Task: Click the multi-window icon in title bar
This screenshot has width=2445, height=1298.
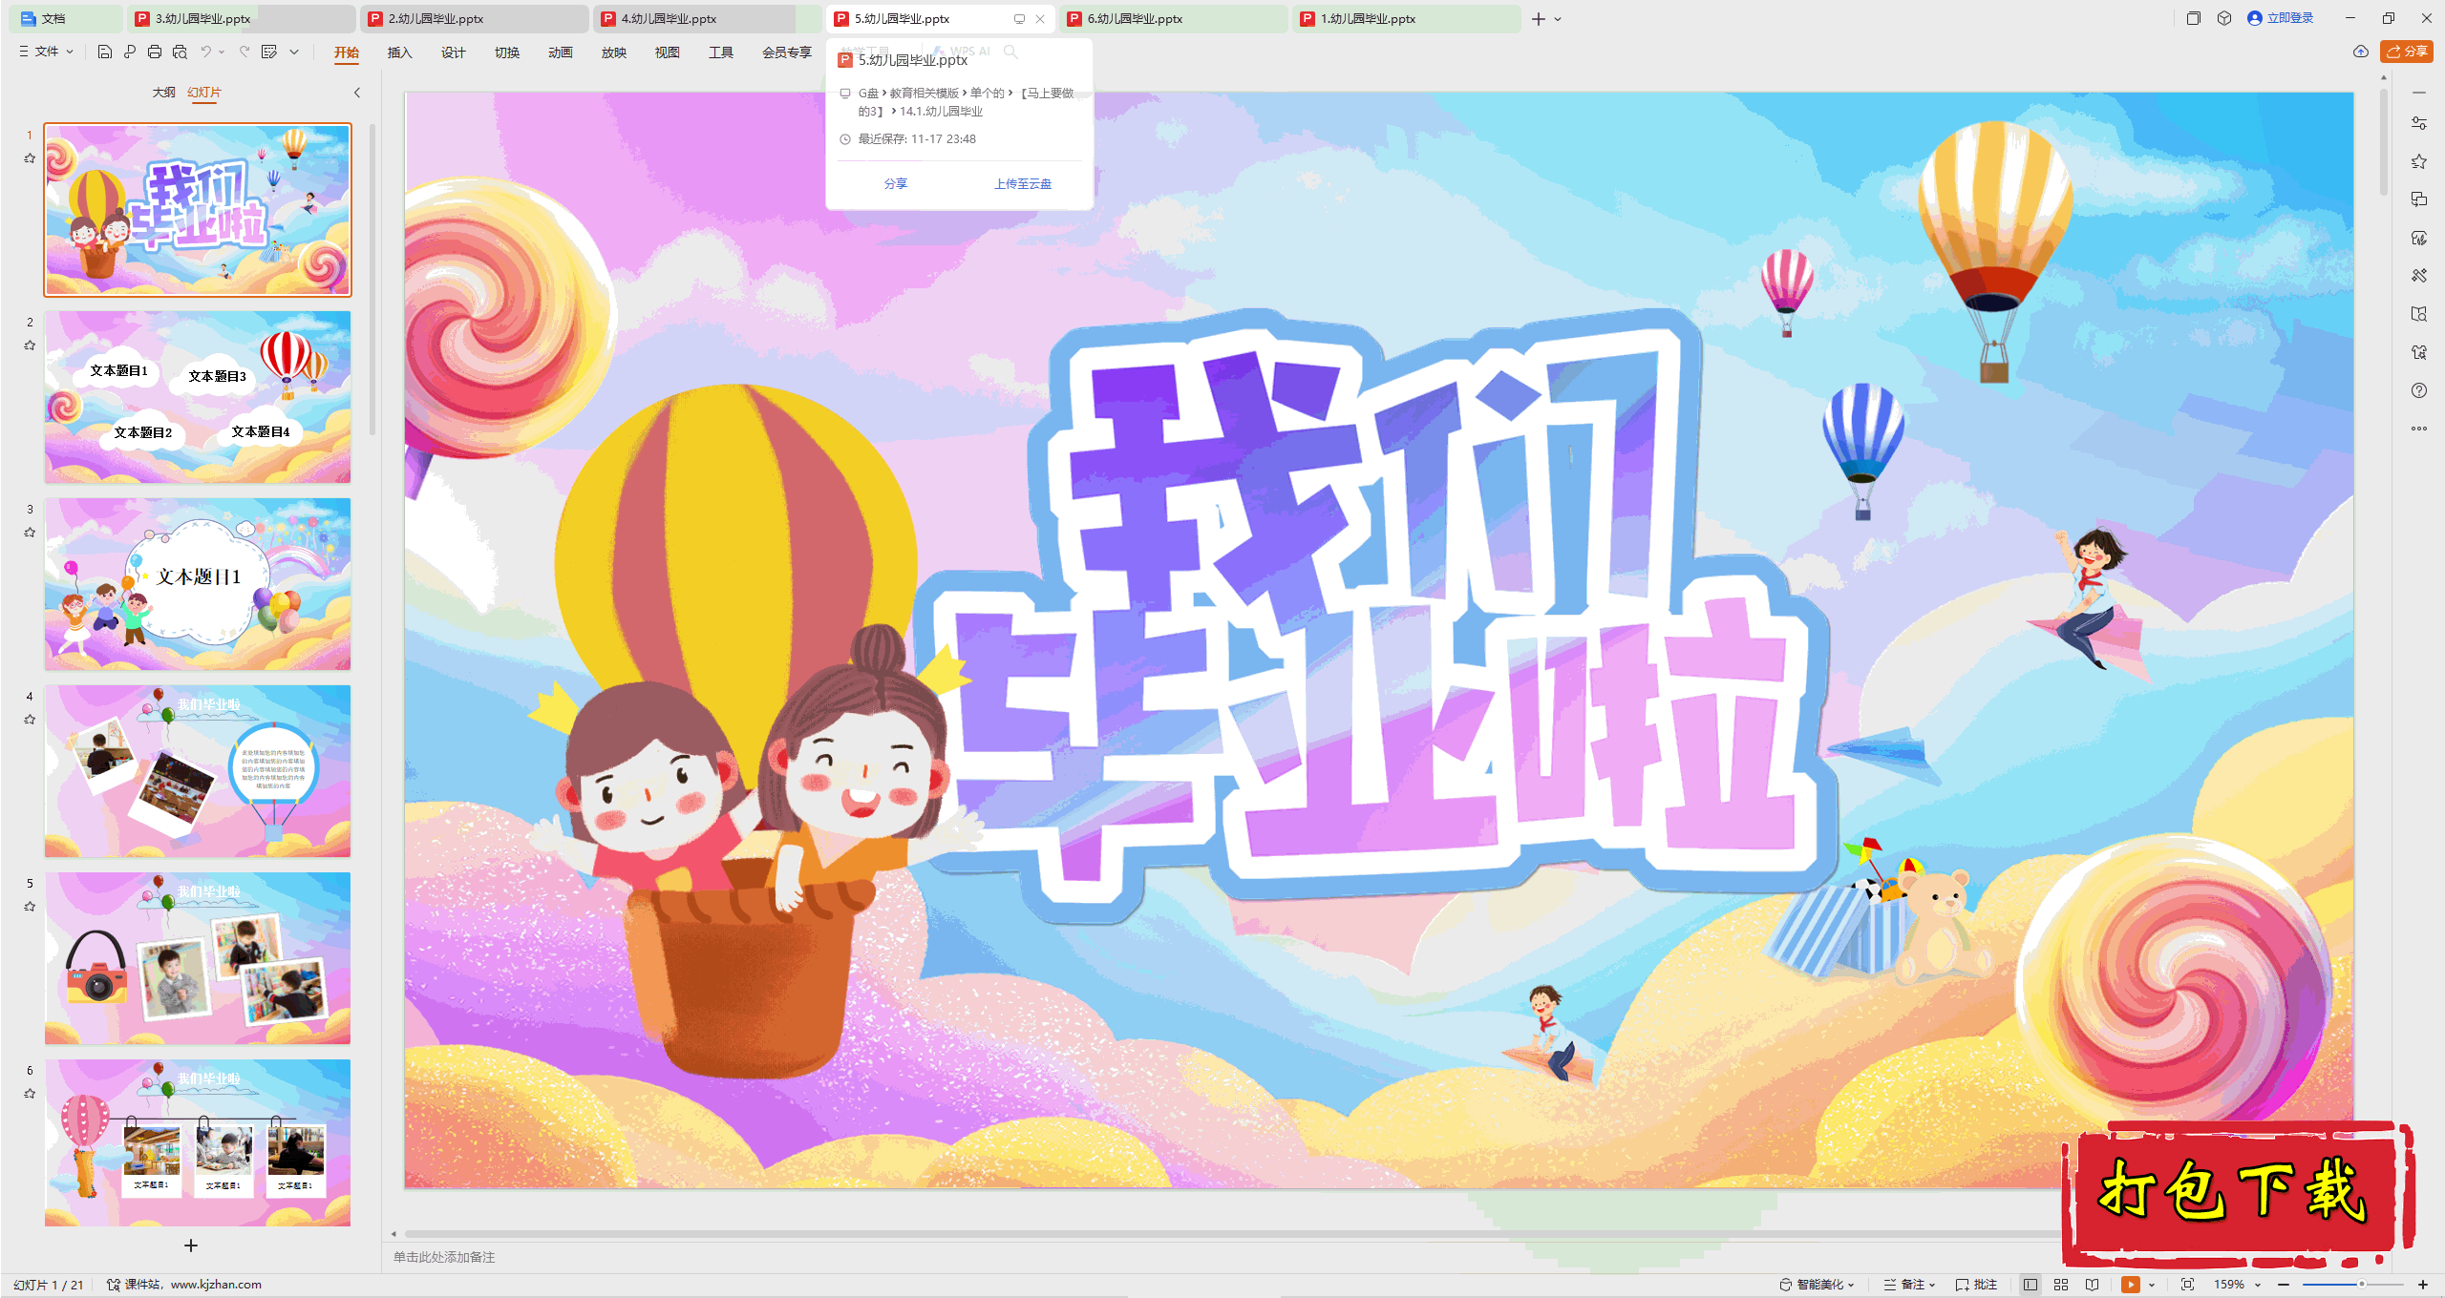Action: pyautogui.click(x=2194, y=18)
